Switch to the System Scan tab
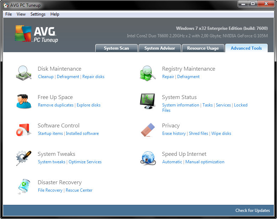 point(116,48)
